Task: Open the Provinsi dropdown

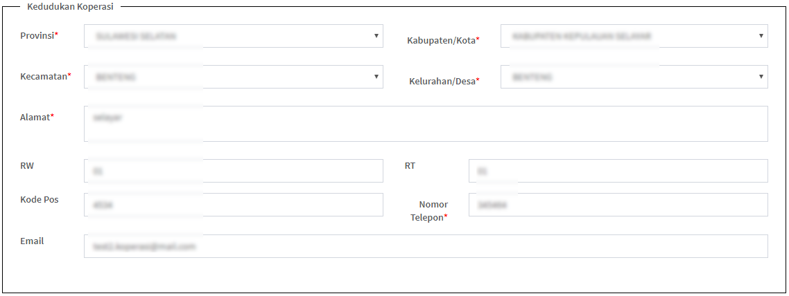Action: 233,36
